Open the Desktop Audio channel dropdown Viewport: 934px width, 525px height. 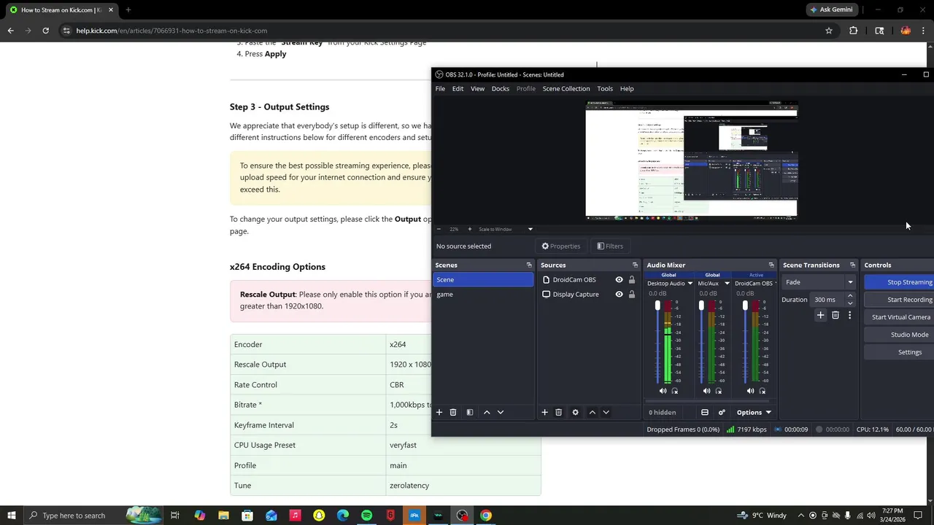coord(690,284)
